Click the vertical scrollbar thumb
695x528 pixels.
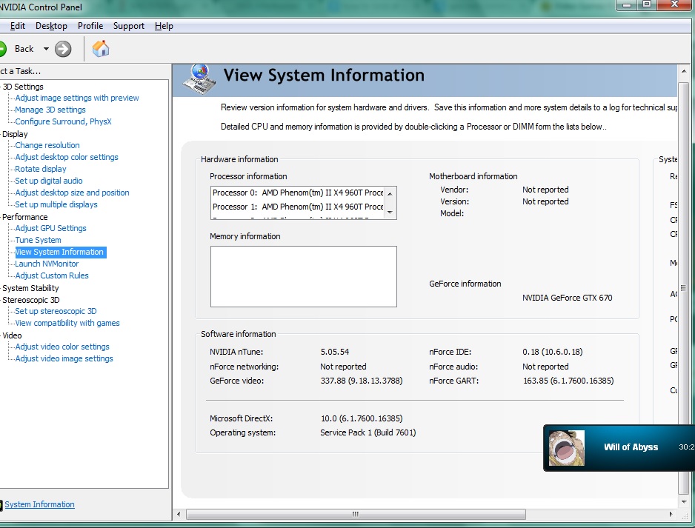coord(683,287)
